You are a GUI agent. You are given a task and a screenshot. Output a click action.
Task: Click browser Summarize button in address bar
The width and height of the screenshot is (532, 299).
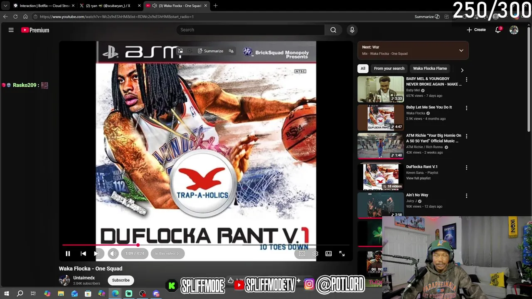(427, 17)
